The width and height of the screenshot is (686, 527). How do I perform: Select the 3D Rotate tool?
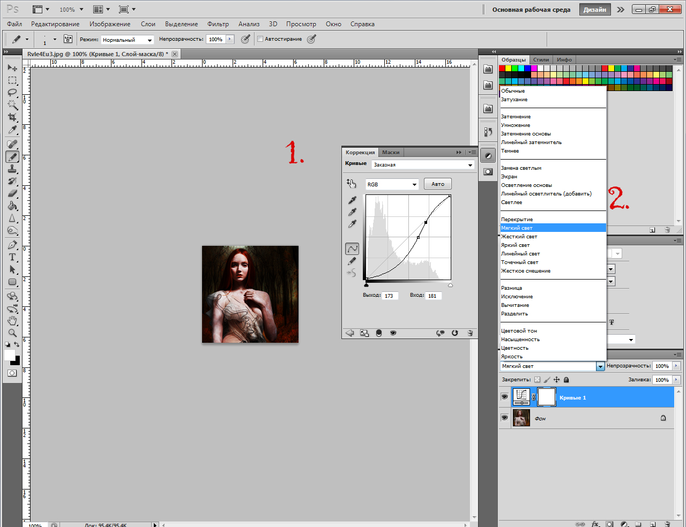[x=12, y=297]
